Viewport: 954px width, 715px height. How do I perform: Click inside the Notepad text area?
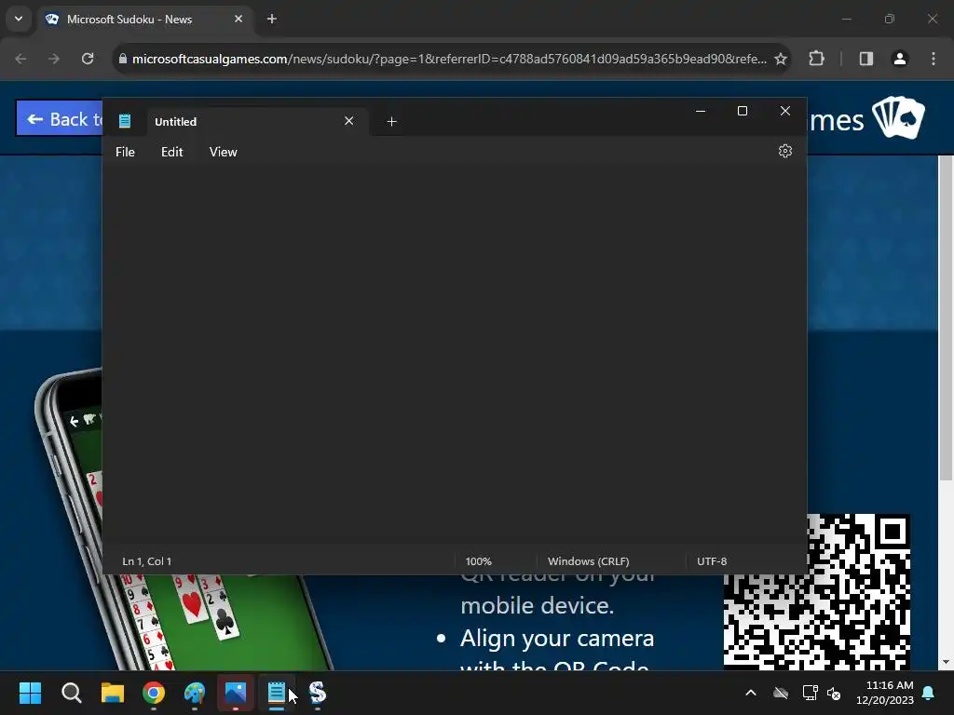(x=455, y=356)
